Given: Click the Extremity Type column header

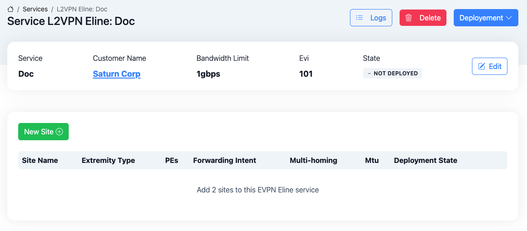Looking at the screenshot, I should click(x=108, y=160).
